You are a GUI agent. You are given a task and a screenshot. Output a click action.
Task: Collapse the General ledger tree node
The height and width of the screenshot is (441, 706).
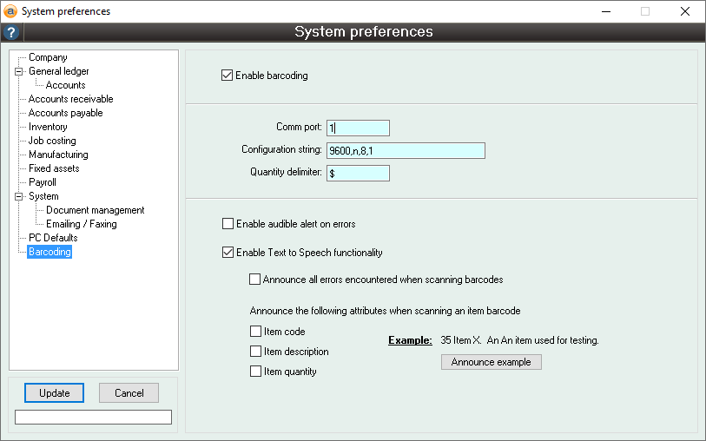[17, 71]
